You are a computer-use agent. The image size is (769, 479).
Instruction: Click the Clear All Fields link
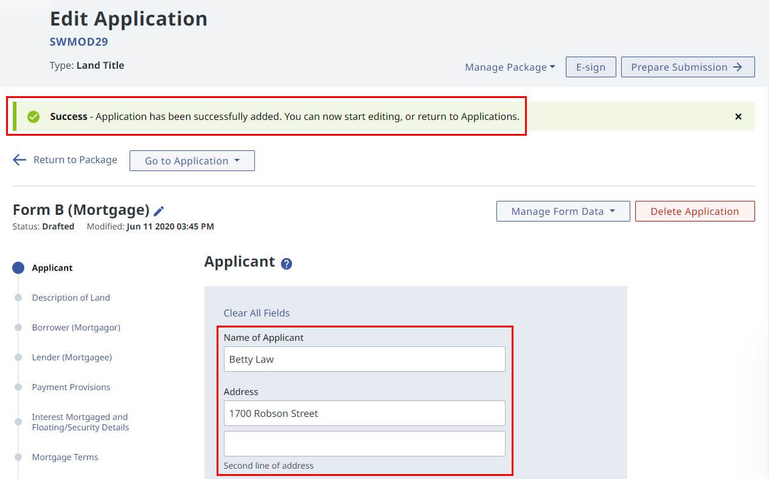(257, 313)
